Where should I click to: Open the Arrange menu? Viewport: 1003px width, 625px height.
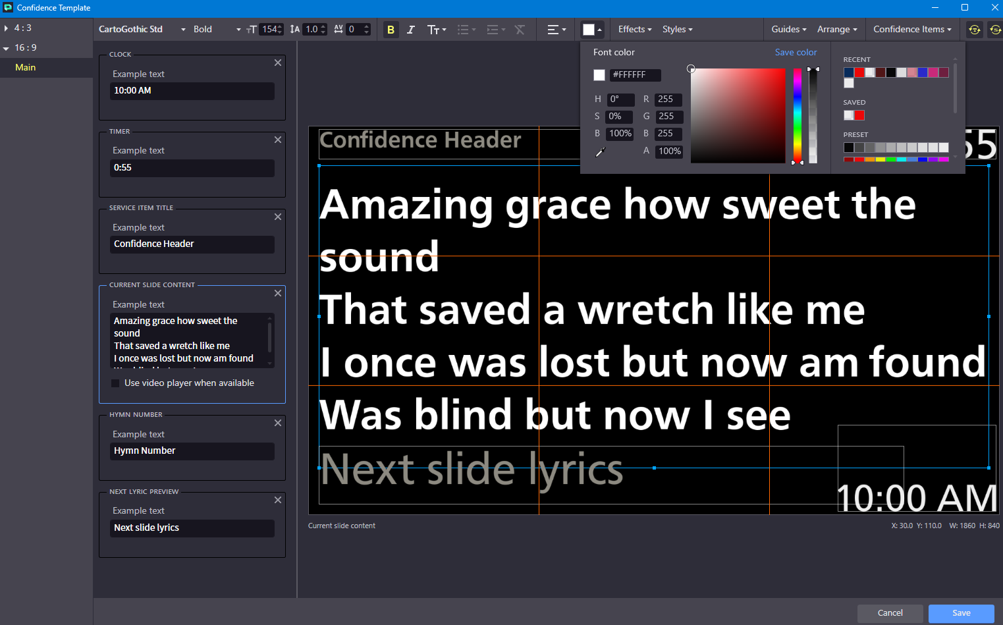837,30
